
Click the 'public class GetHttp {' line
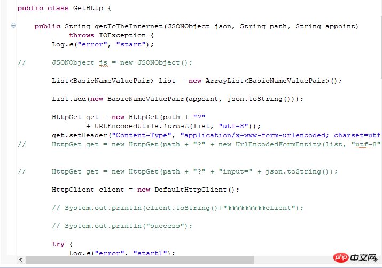pos(64,9)
